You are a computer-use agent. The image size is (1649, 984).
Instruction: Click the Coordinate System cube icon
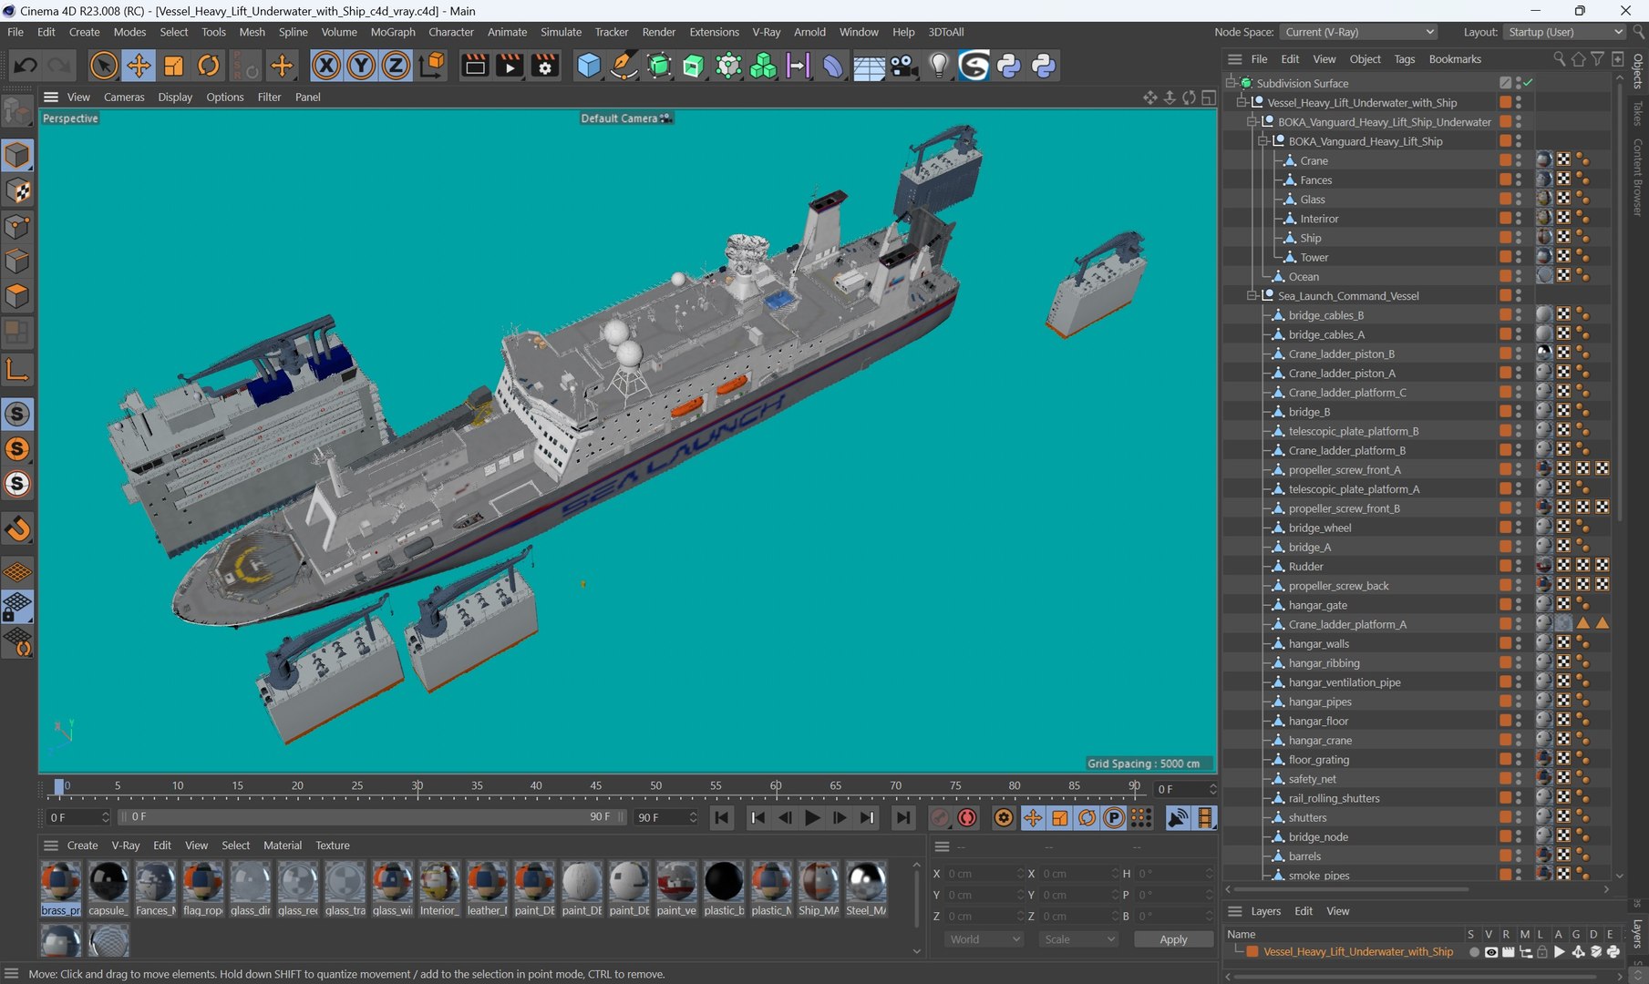pos(432,66)
